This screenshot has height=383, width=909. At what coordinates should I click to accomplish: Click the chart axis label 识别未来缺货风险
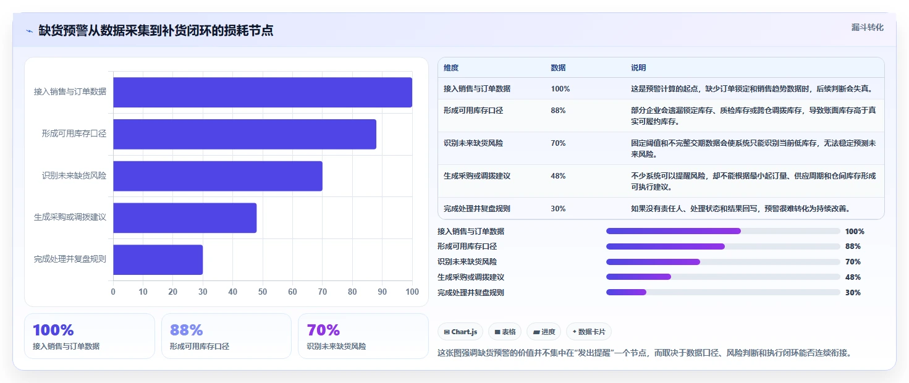(x=74, y=175)
